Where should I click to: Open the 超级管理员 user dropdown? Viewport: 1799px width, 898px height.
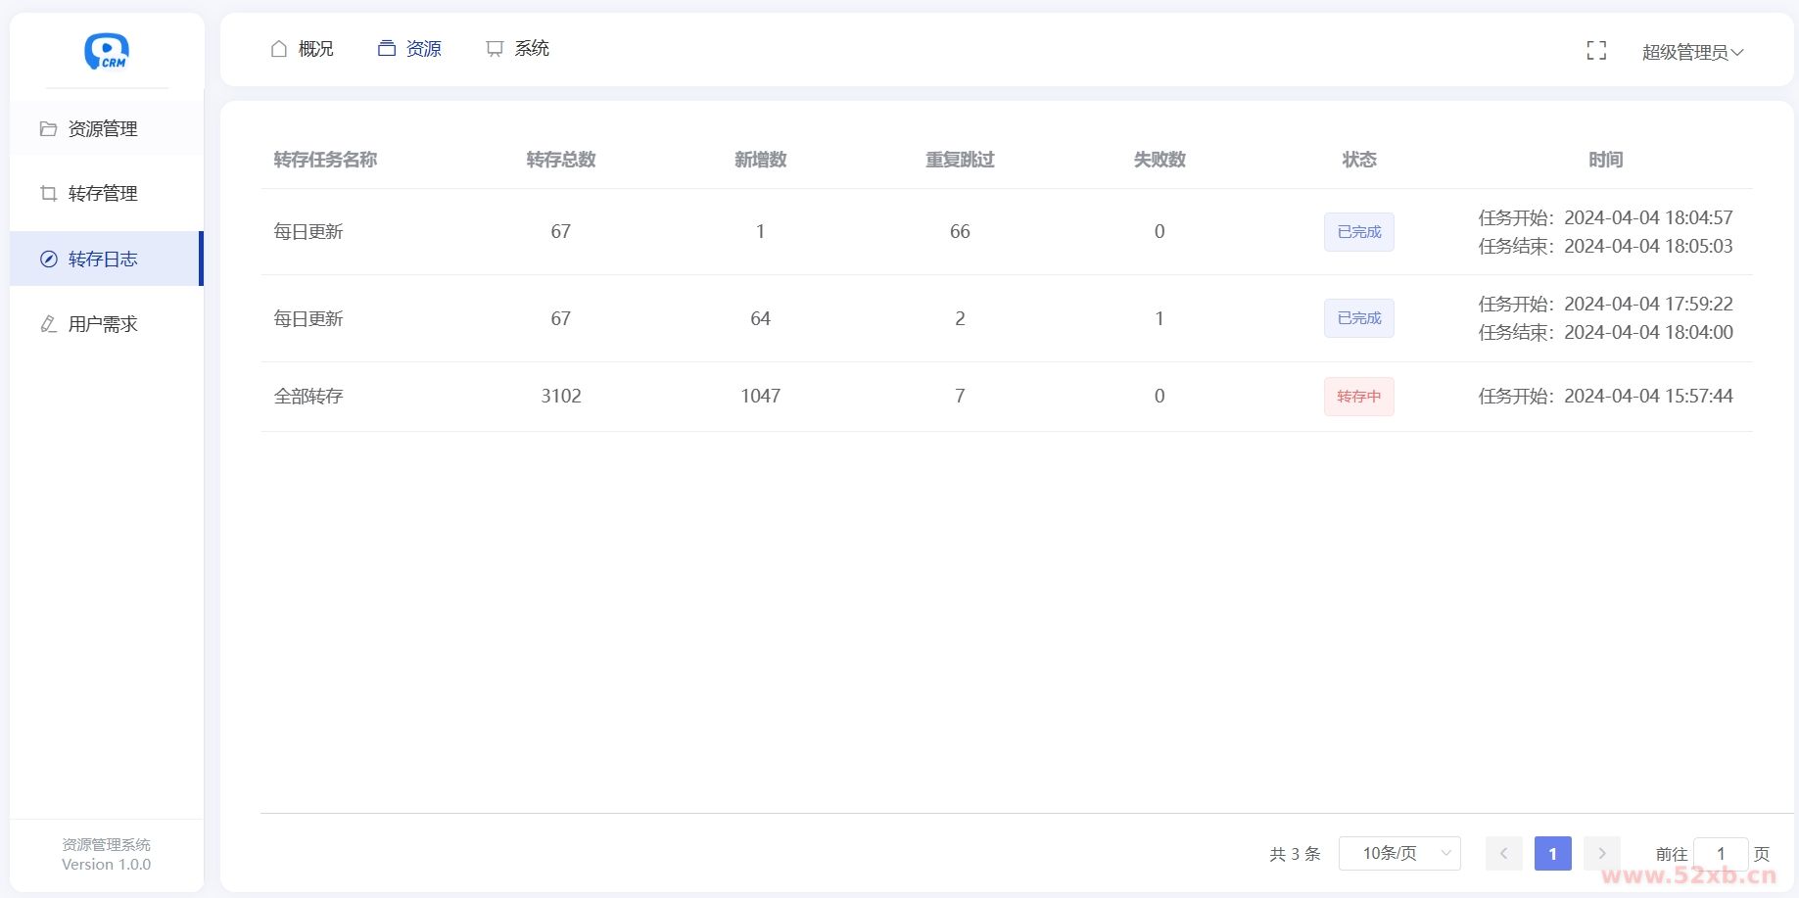[x=1692, y=52]
